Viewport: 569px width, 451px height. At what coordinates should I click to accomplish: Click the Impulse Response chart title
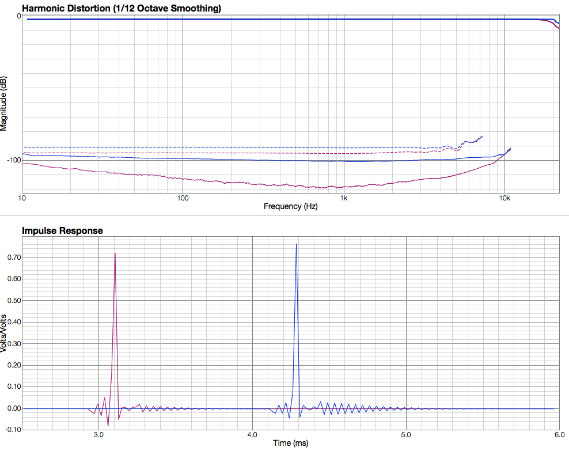[x=62, y=231]
